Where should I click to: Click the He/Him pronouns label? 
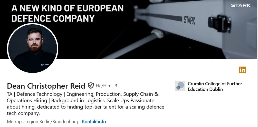click(x=103, y=86)
